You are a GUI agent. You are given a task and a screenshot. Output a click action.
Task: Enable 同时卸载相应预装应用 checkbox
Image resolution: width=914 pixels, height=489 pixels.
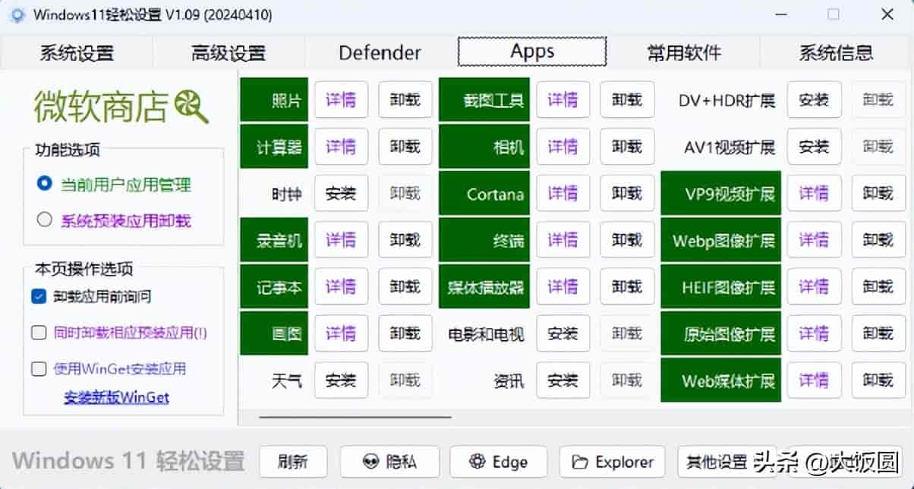point(39,333)
